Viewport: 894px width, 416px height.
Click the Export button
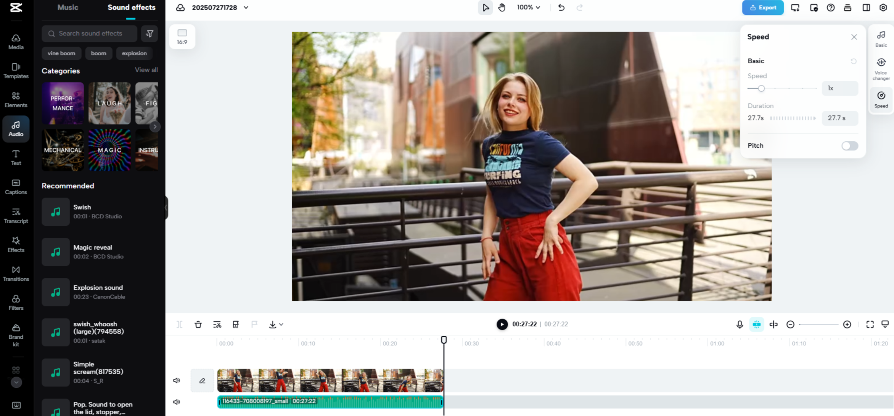tap(762, 8)
